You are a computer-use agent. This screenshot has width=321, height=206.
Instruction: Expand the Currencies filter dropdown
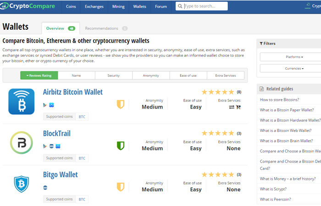294,69
